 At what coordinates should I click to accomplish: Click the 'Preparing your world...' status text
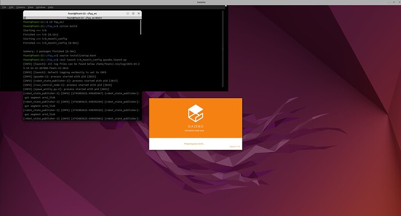[x=194, y=143]
